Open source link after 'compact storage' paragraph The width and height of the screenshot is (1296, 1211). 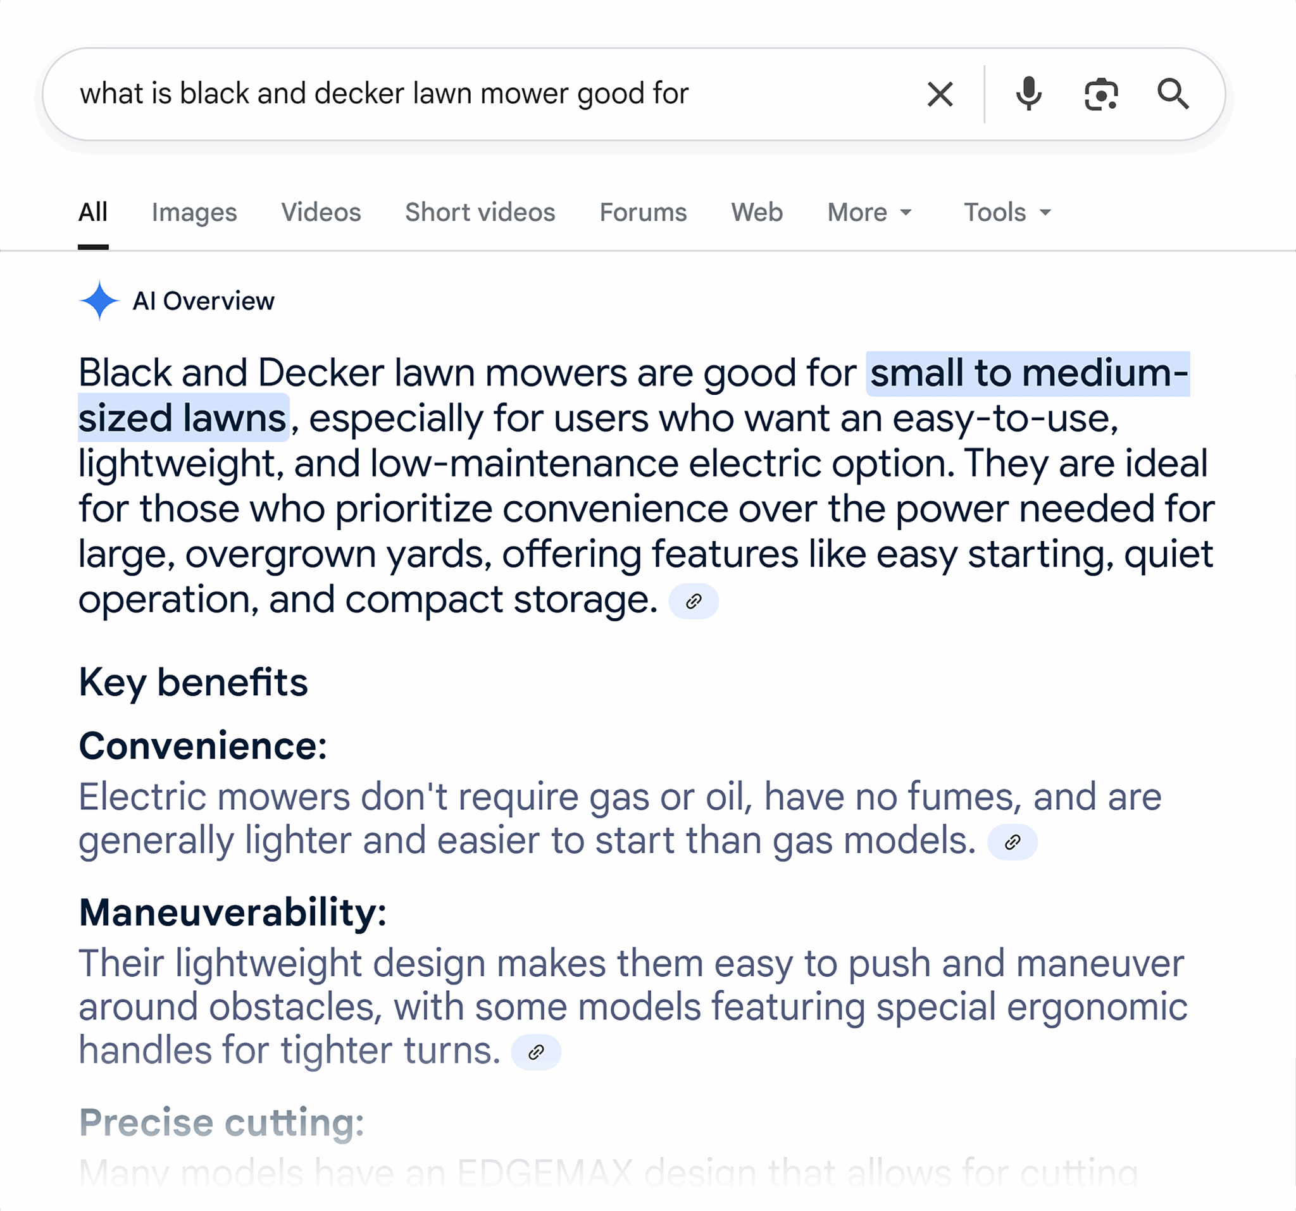point(694,601)
